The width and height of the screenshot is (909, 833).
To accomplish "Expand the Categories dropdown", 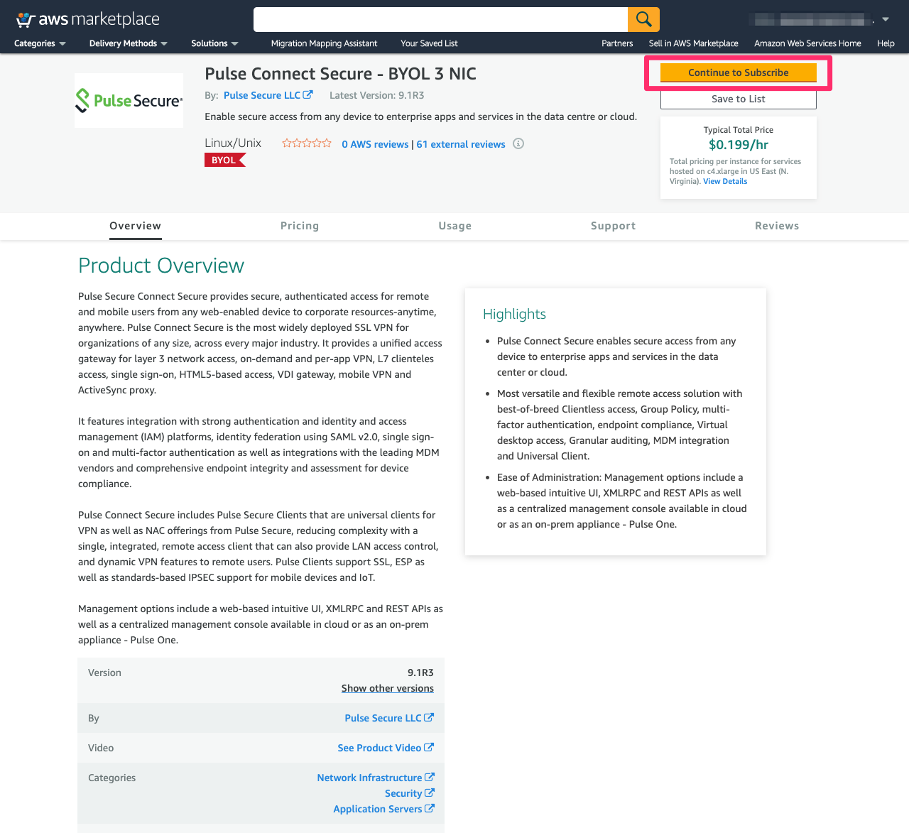I will point(39,43).
